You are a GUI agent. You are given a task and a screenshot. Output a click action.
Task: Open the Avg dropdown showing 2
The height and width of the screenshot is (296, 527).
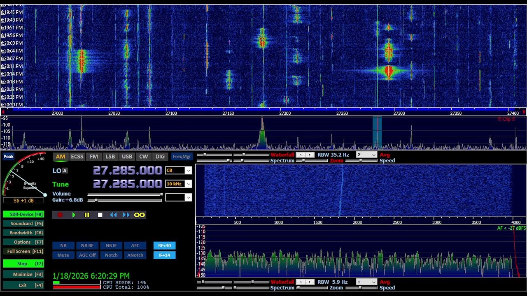pyautogui.click(x=366, y=155)
